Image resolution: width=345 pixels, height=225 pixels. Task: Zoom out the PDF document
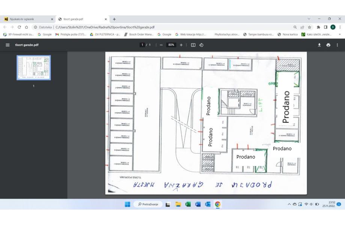(161, 45)
